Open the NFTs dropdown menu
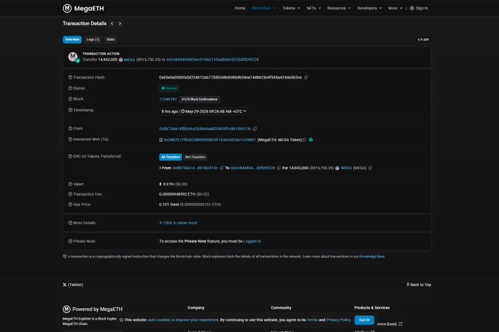 click(x=313, y=8)
